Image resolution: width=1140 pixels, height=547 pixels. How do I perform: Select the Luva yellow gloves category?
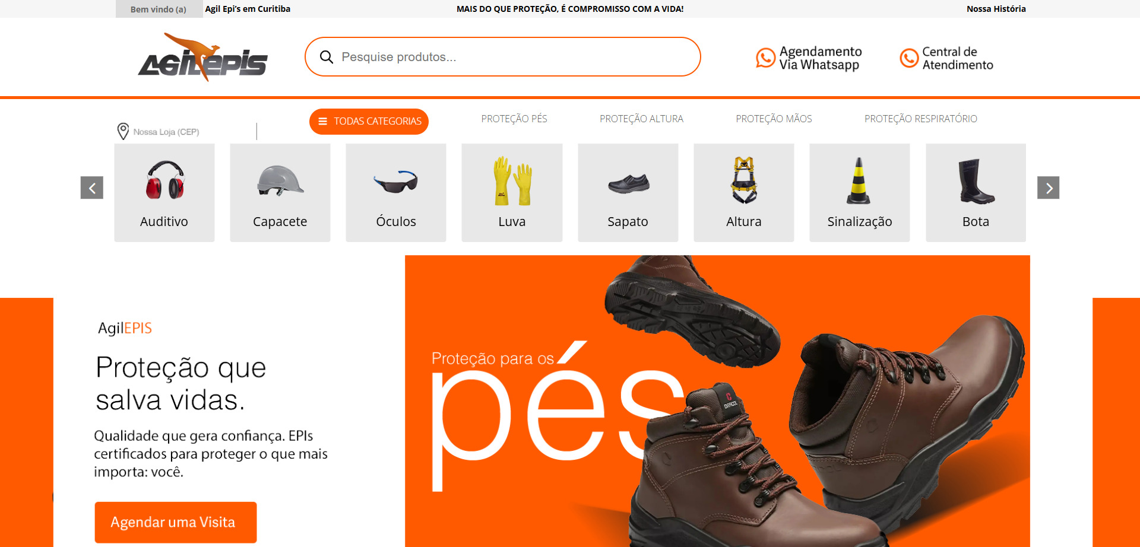[512, 192]
